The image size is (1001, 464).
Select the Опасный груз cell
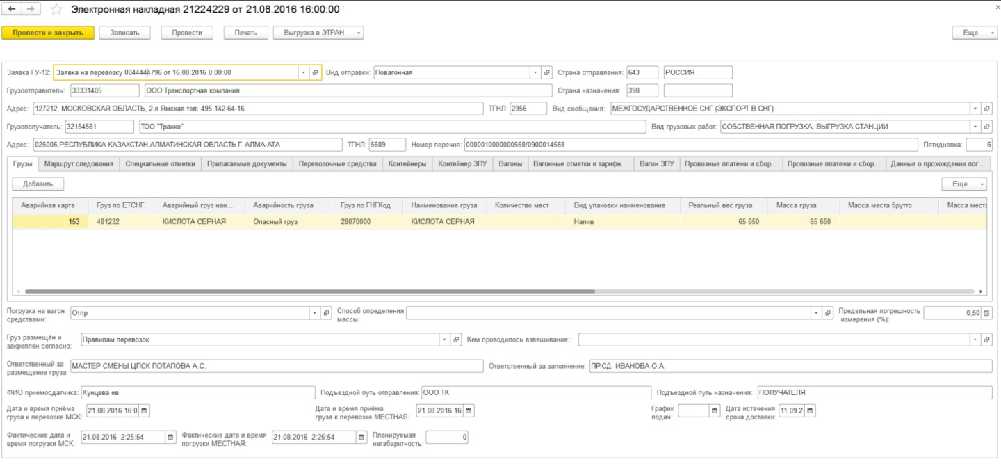[x=289, y=221]
